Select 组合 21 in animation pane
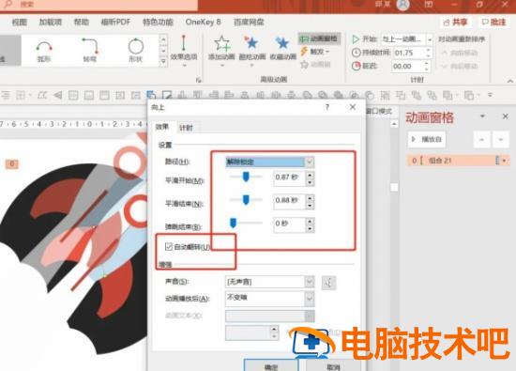516x371 pixels. click(x=459, y=161)
